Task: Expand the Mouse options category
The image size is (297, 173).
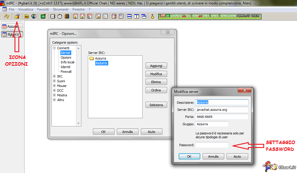Action: [54, 86]
